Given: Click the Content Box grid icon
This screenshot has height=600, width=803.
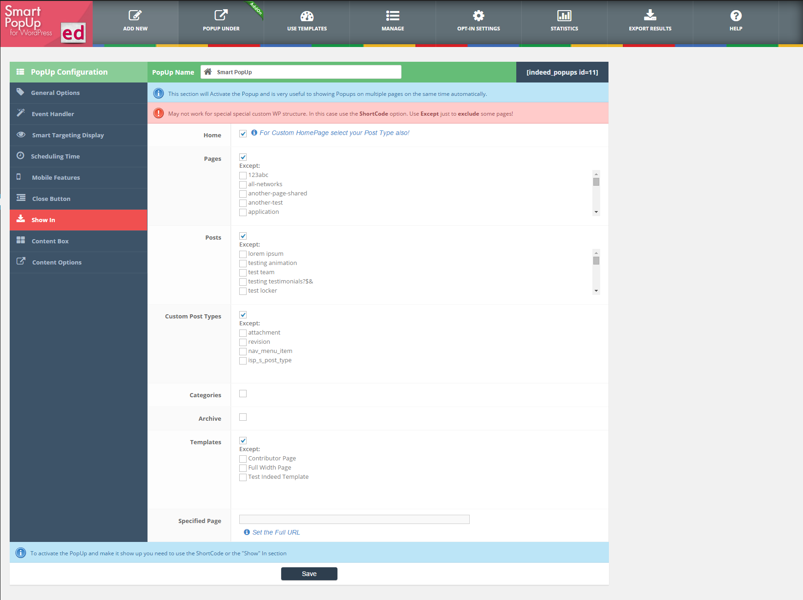Looking at the screenshot, I should pyautogui.click(x=21, y=240).
